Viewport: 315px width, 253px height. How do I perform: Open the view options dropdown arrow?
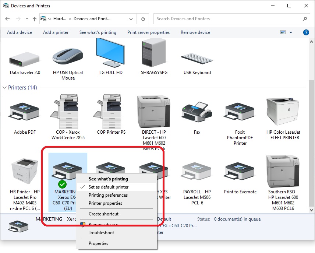tap(291, 32)
